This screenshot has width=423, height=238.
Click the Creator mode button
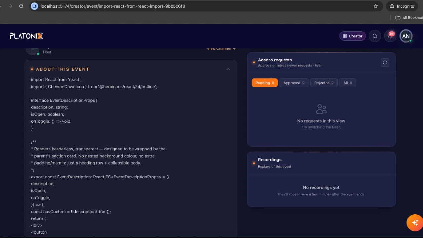353,36
